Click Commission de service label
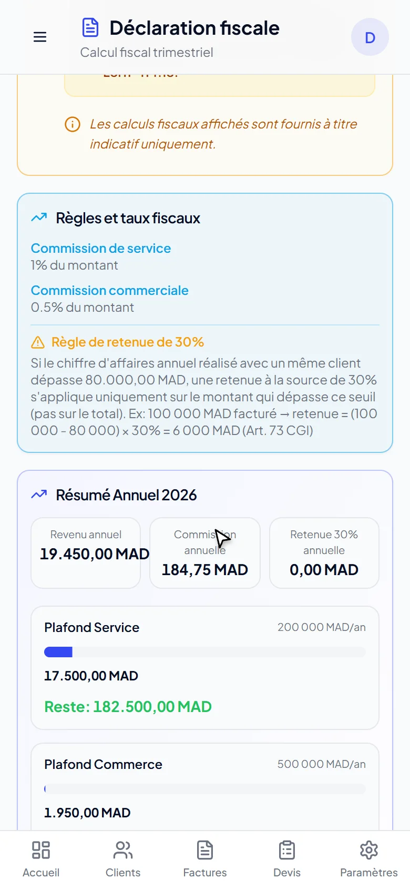 coord(101,248)
